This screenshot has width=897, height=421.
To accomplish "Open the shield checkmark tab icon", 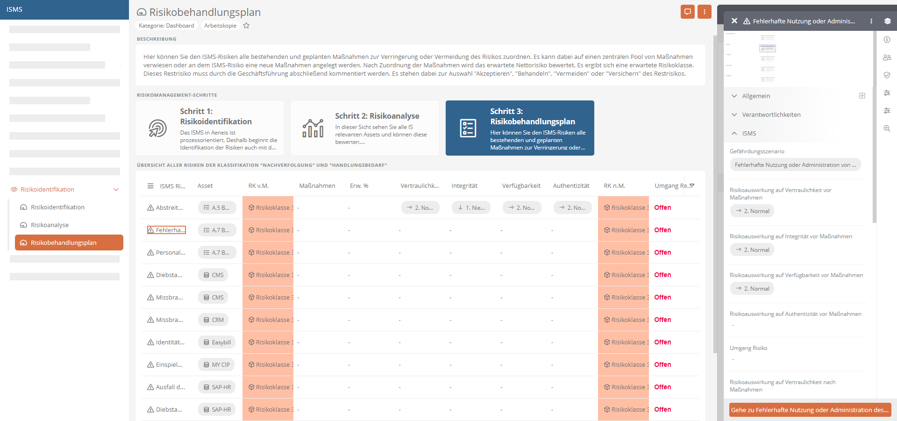I will tap(887, 75).
